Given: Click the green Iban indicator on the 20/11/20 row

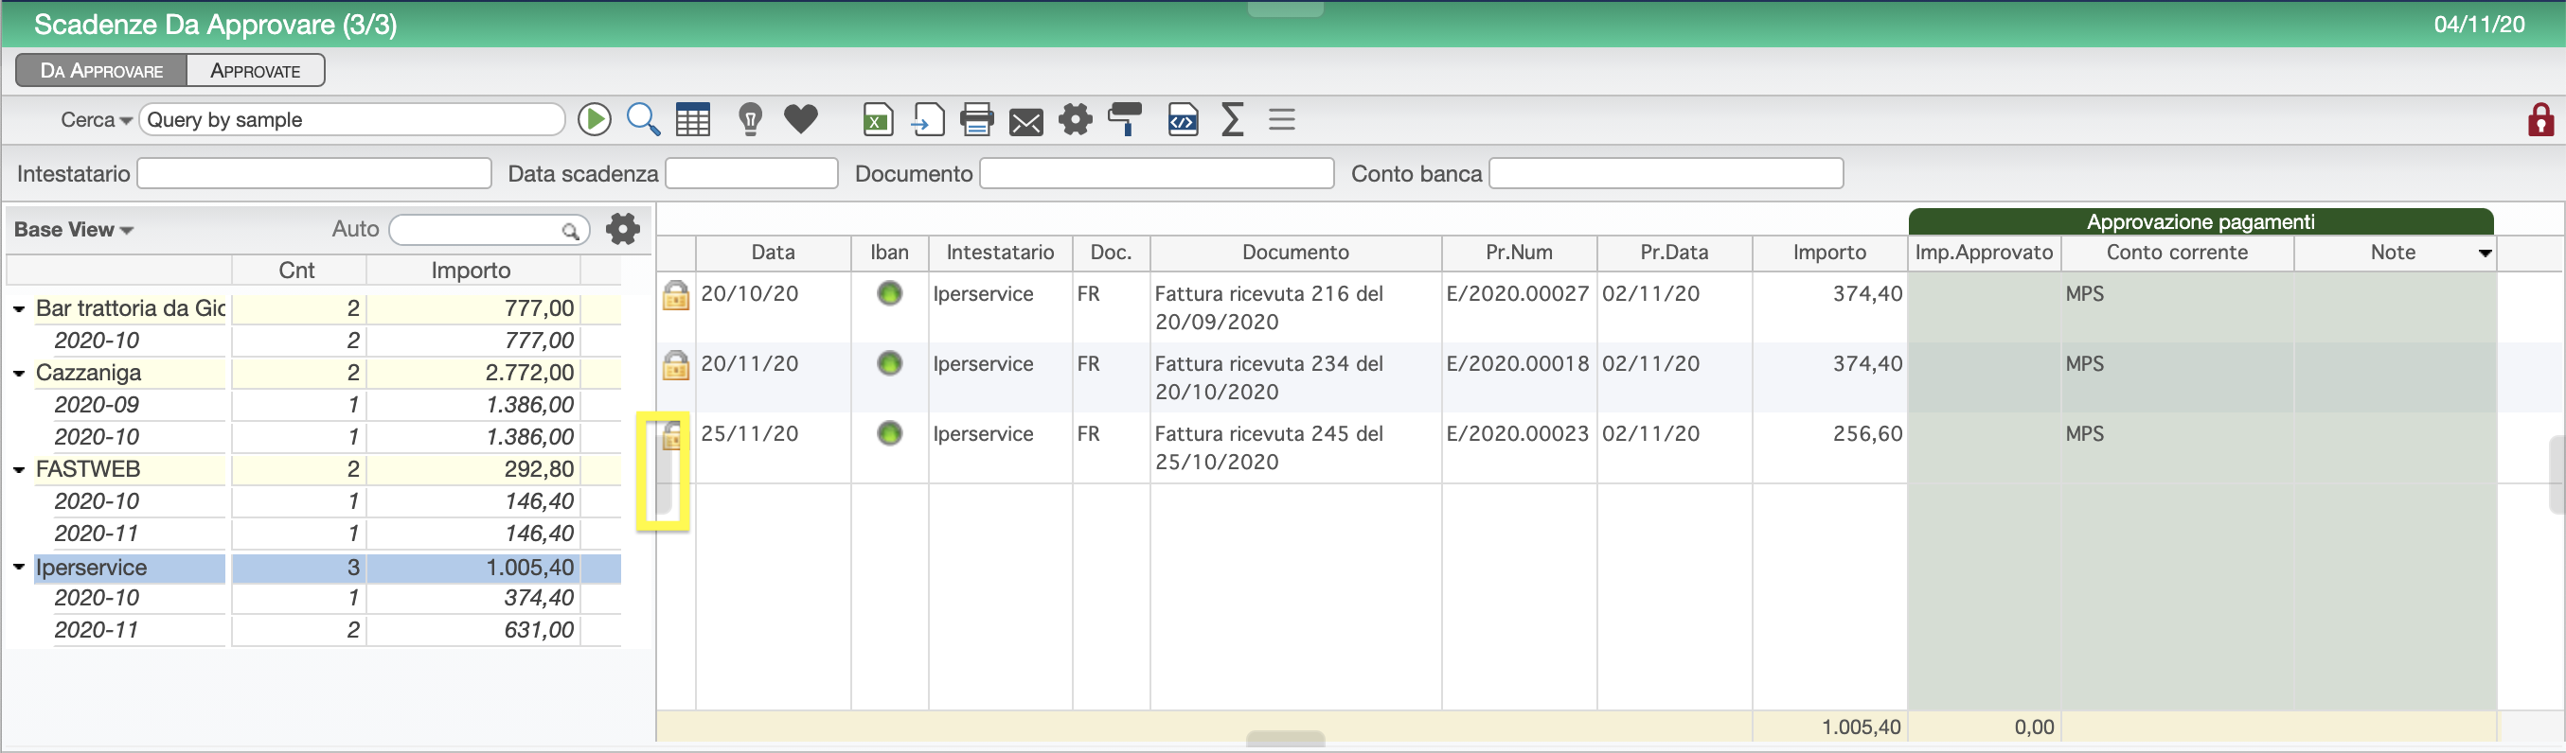Looking at the screenshot, I should pyautogui.click(x=889, y=363).
